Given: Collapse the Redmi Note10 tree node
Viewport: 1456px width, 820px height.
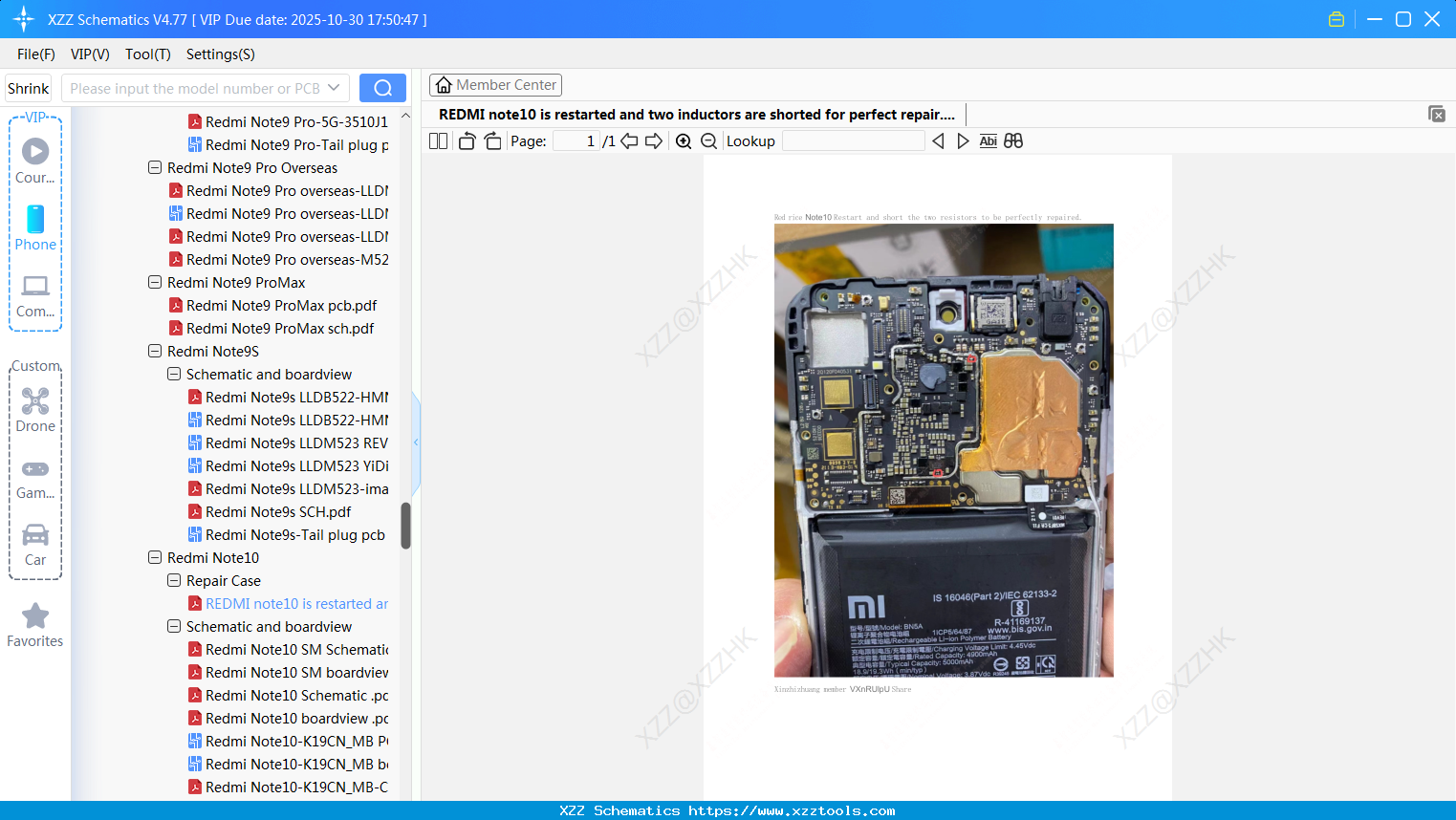Looking at the screenshot, I should [x=155, y=557].
